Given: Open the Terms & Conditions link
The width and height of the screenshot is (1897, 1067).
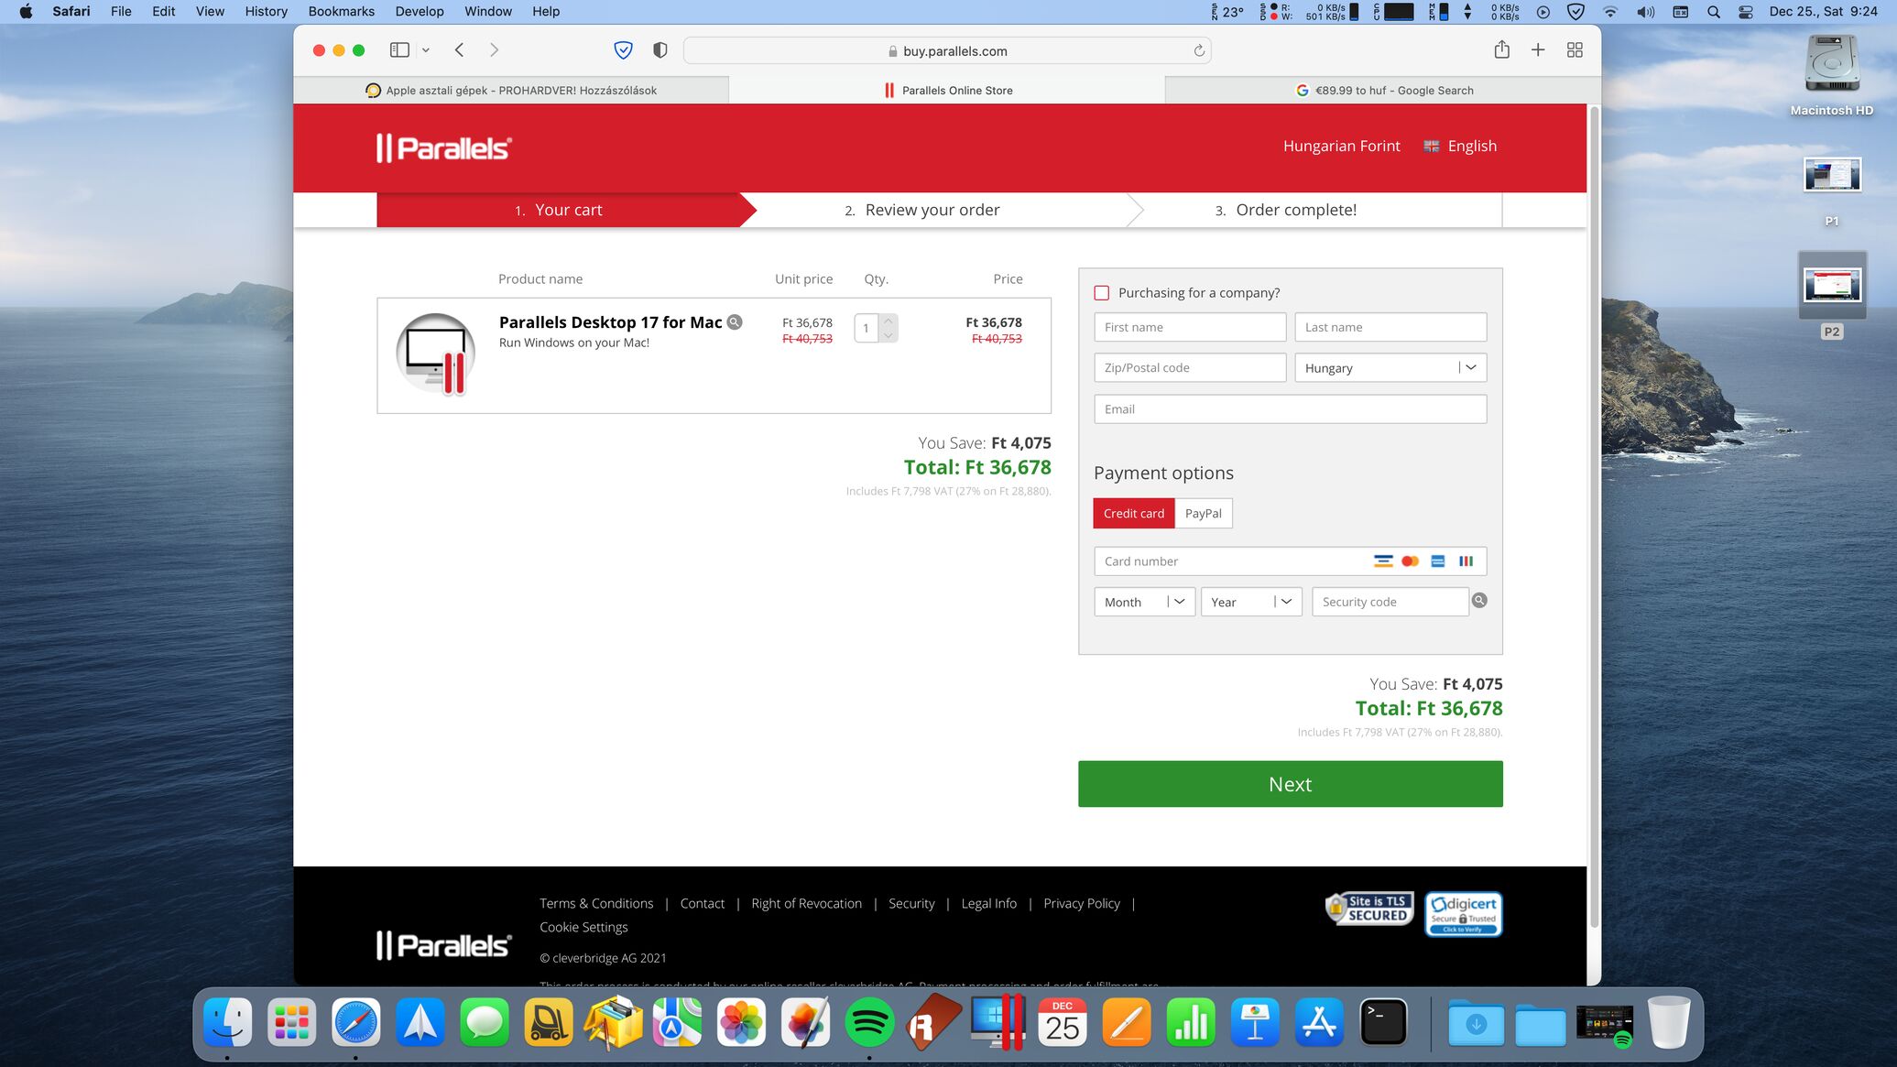Looking at the screenshot, I should [x=596, y=904].
